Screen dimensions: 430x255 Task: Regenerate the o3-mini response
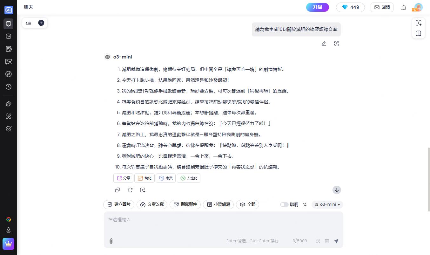[130, 190]
